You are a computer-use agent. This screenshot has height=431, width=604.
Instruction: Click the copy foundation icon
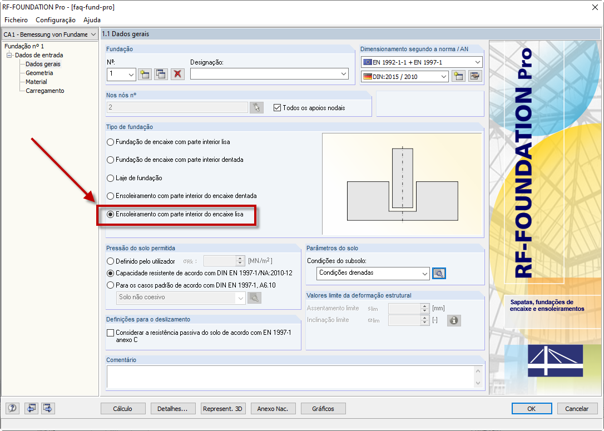pyautogui.click(x=161, y=74)
